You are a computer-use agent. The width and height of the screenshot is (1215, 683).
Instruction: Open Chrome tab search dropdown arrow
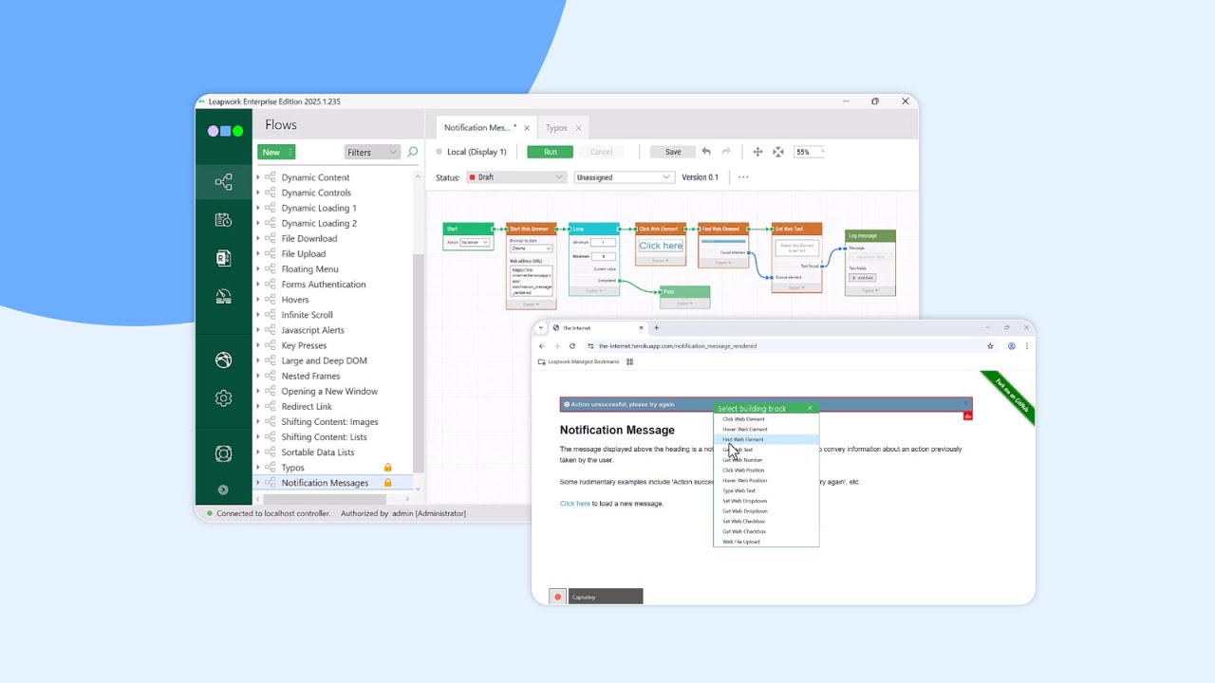coord(541,328)
